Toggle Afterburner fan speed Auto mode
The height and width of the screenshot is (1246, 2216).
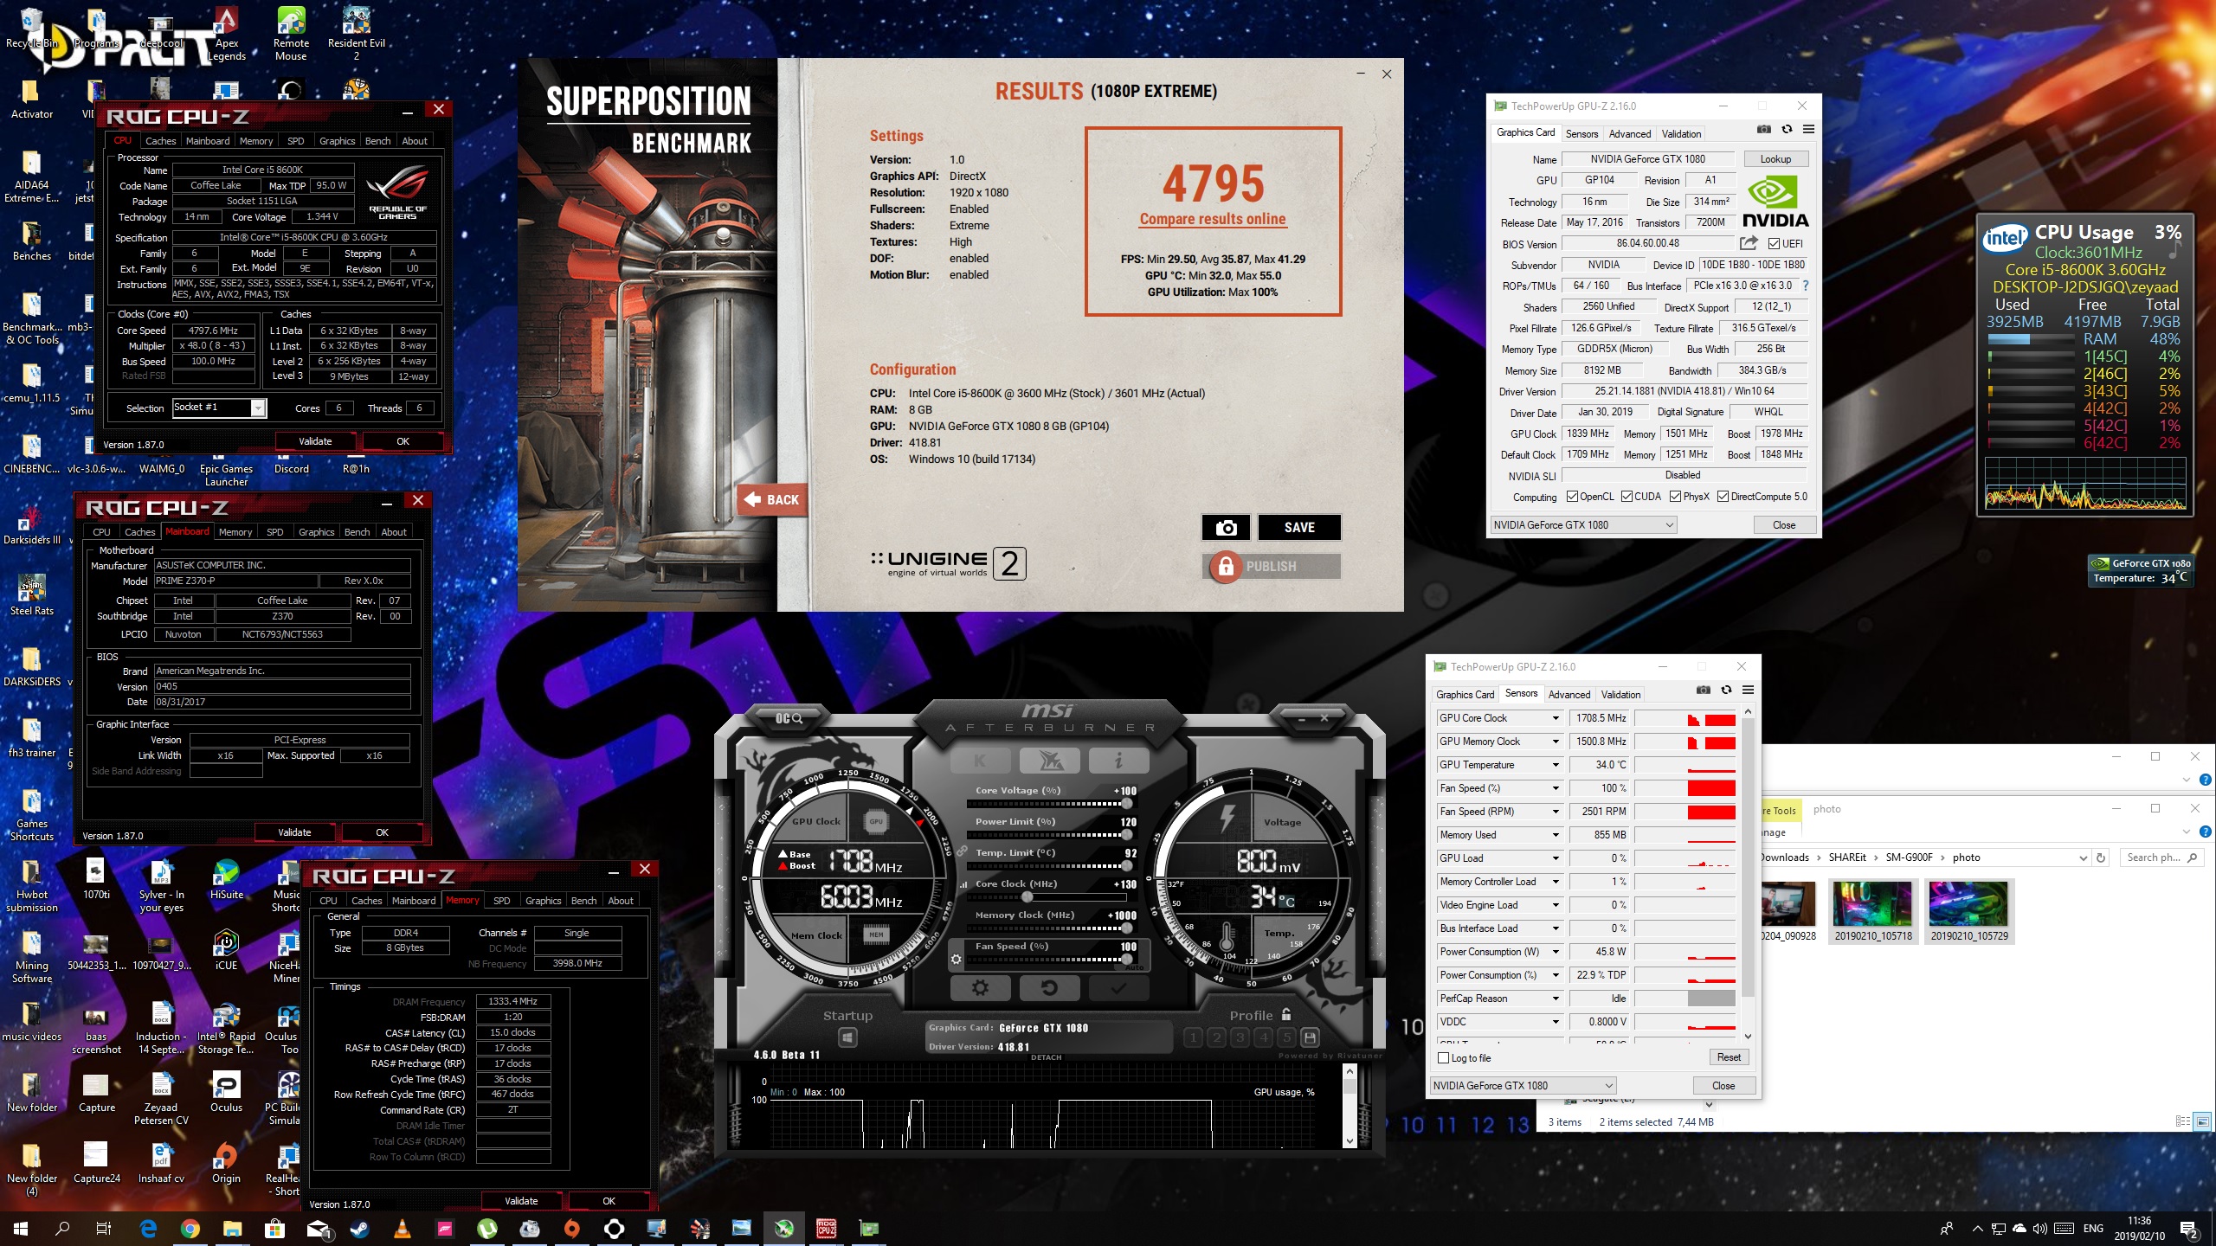coord(1134,967)
